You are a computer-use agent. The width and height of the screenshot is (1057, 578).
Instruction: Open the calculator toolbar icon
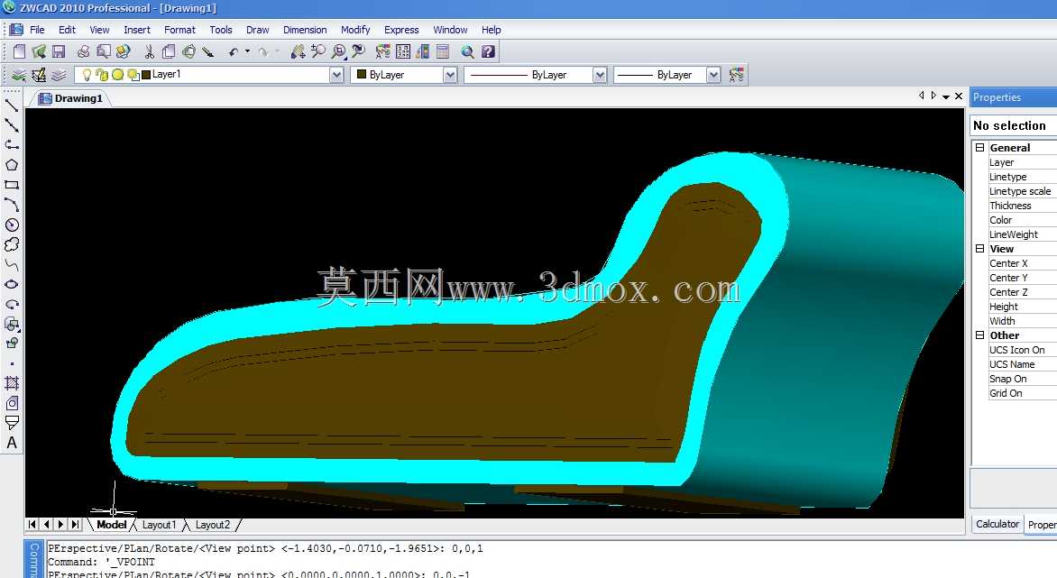click(x=443, y=52)
